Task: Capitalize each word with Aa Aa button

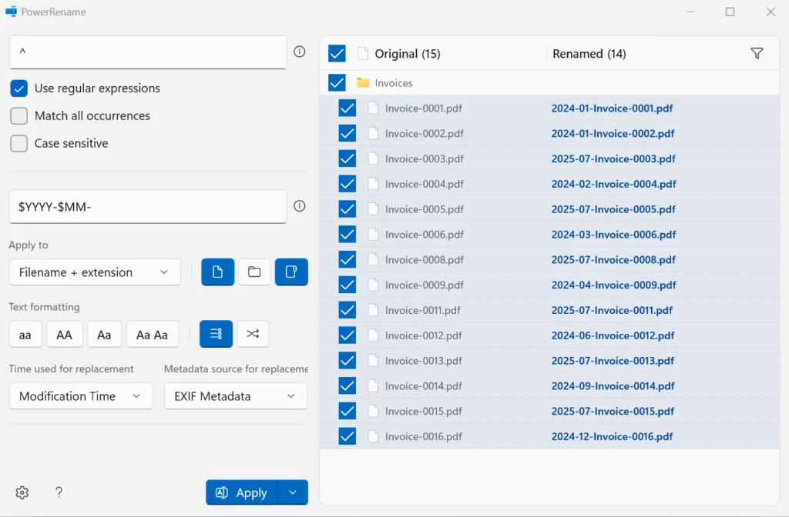Action: [x=152, y=335]
